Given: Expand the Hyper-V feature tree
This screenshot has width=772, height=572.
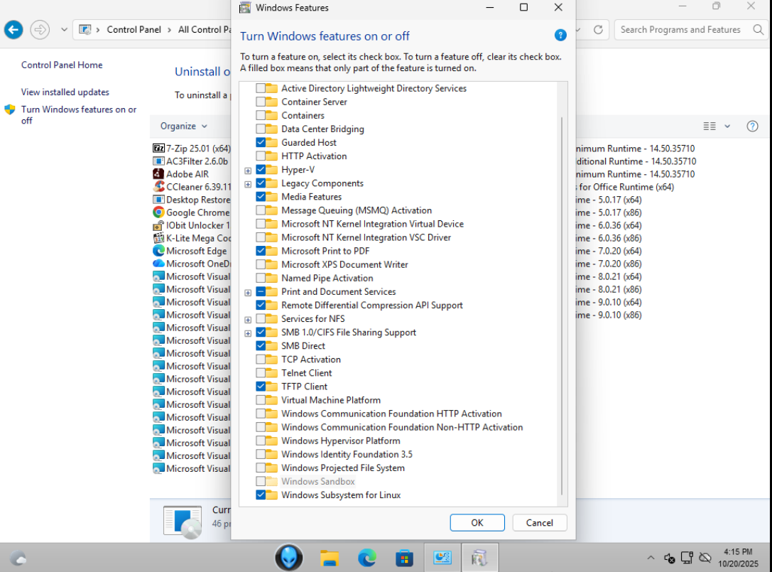Looking at the screenshot, I should (x=248, y=171).
